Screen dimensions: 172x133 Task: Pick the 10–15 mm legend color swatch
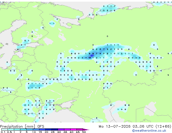[x=36, y=129]
